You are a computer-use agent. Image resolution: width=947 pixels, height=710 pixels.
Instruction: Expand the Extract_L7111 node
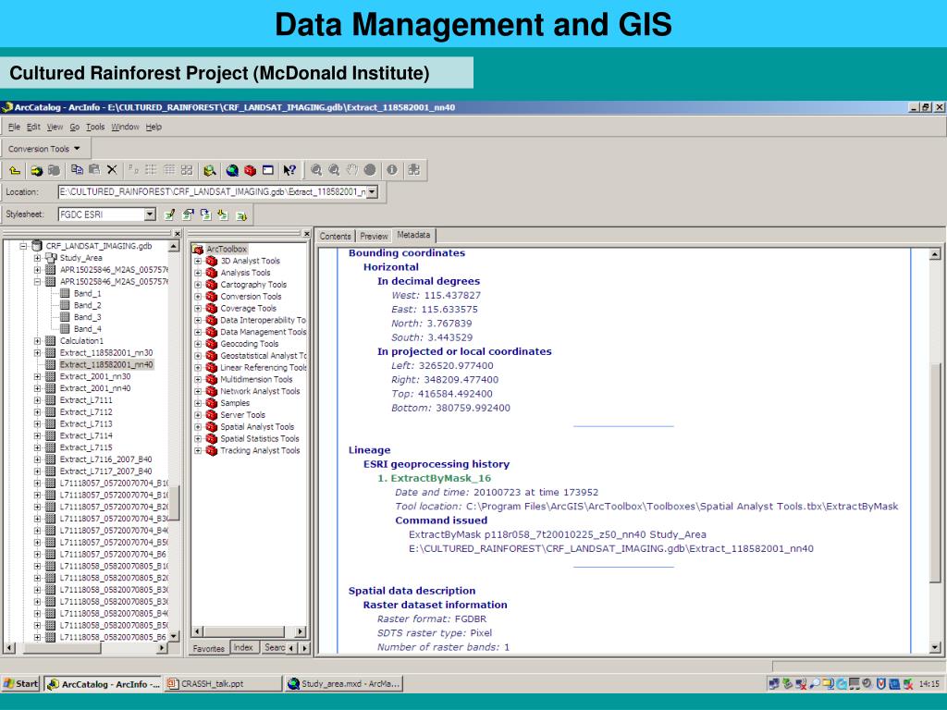click(37, 400)
